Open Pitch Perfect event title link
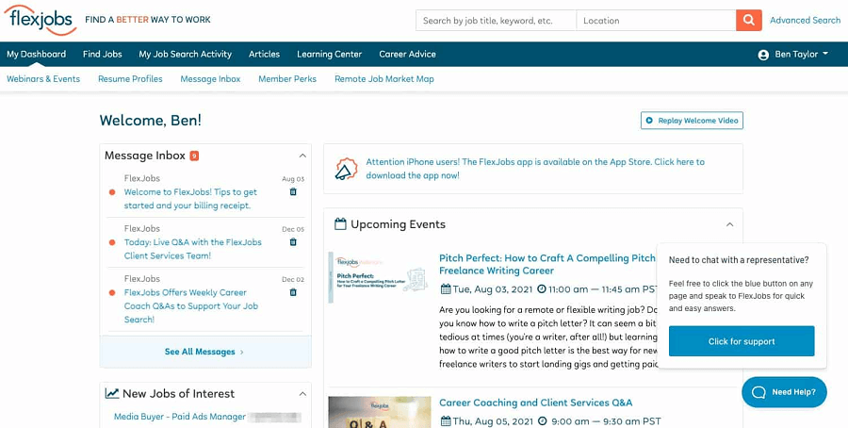 [547, 264]
